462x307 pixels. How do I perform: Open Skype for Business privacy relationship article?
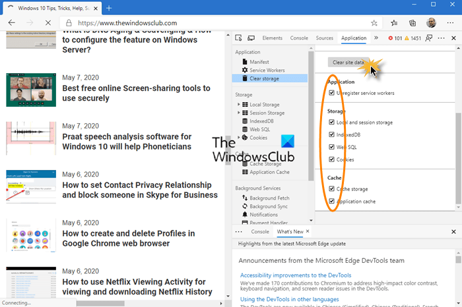point(140,190)
